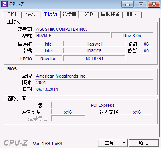Click the 製造商 label

pyautogui.click(x=25, y=29)
